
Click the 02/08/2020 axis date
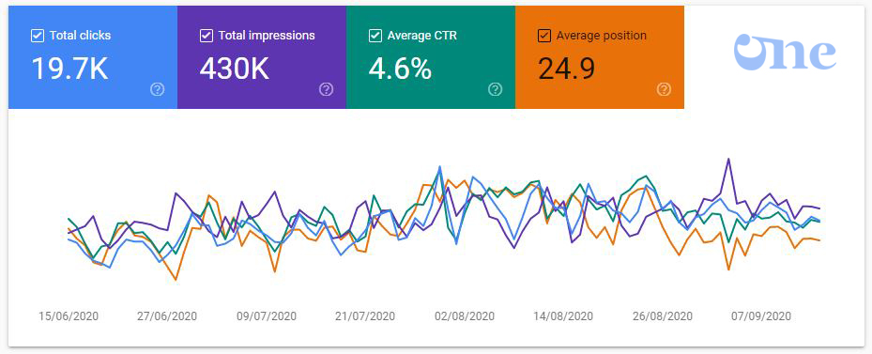click(x=465, y=316)
